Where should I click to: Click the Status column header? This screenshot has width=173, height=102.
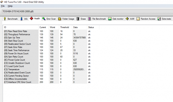click(93, 27)
